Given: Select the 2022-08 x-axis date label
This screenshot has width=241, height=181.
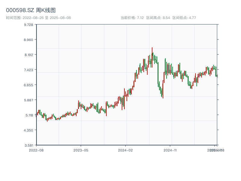Looking at the screenshot, I should click(x=36, y=150).
